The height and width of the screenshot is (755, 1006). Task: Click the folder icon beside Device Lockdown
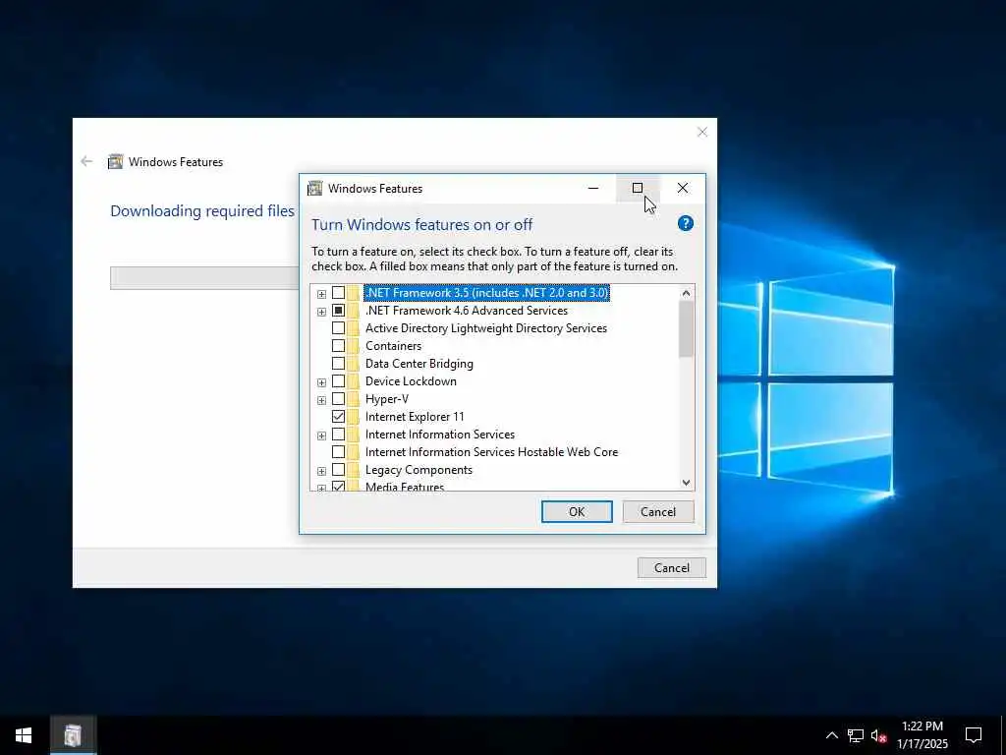coord(354,381)
